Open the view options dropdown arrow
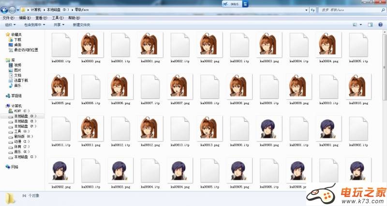This screenshot has height=206, width=387. (361, 25)
